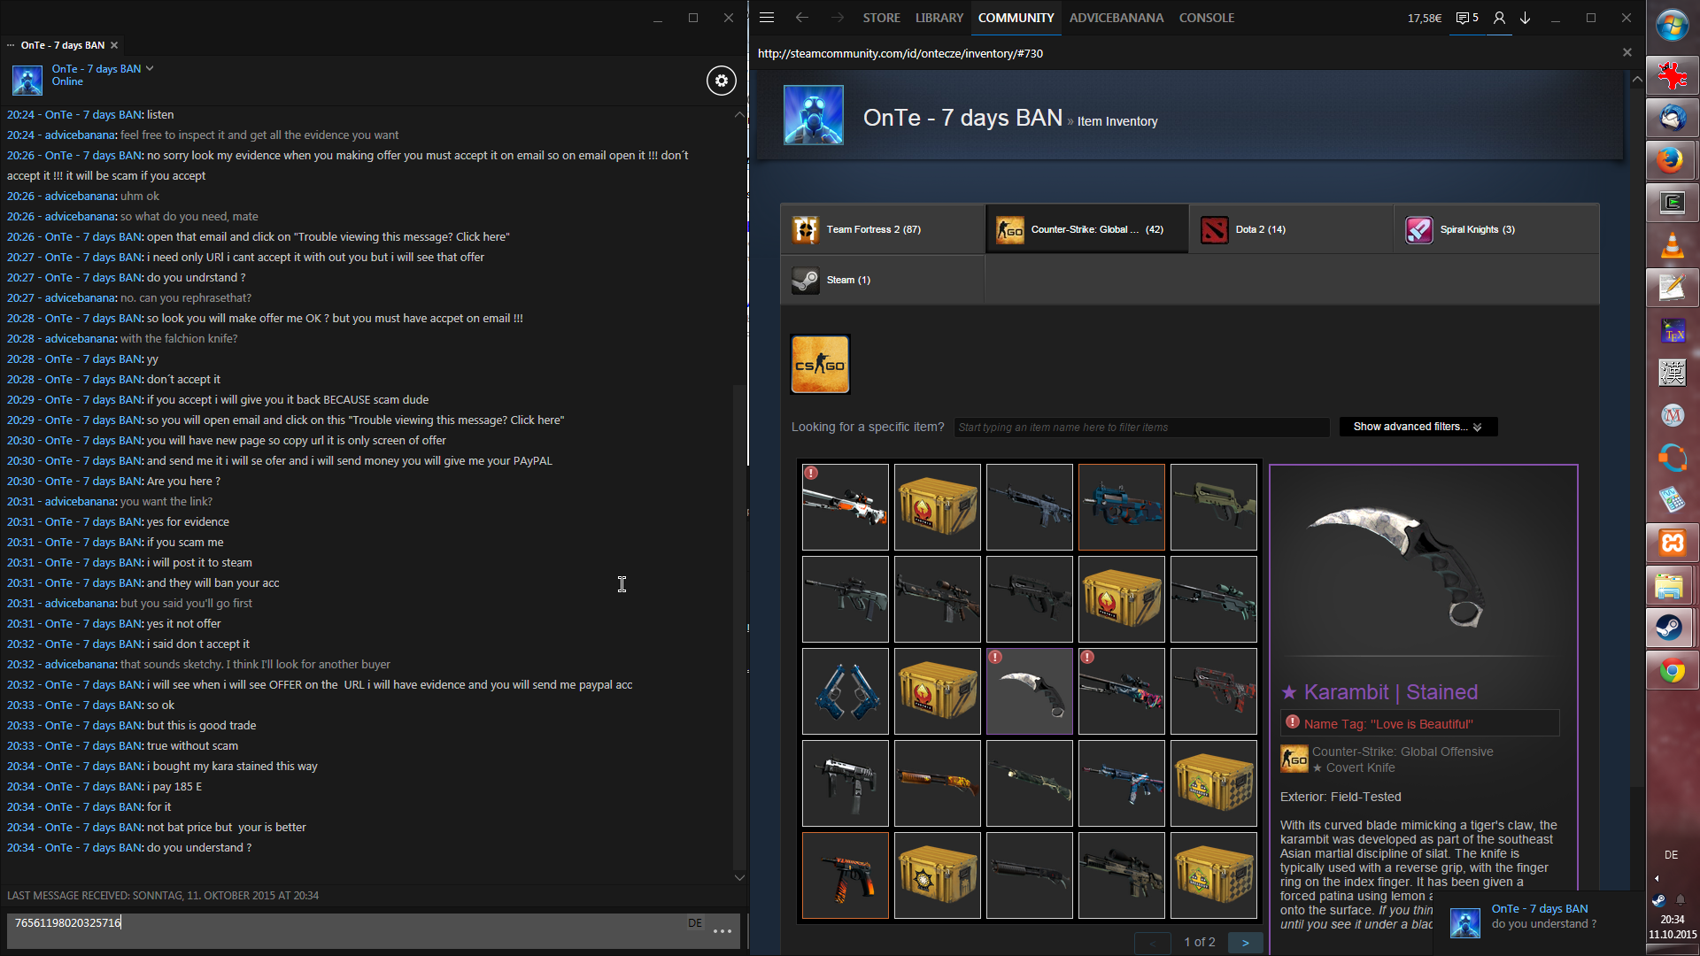Go back with the left arrow
The height and width of the screenshot is (956, 1700).
click(x=802, y=18)
